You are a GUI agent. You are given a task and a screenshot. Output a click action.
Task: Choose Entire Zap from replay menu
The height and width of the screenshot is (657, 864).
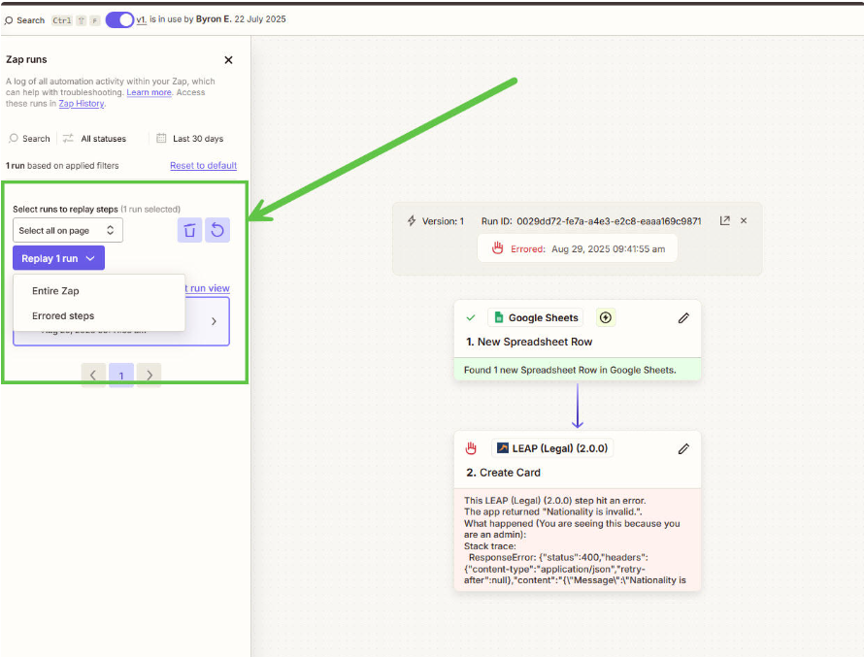55,291
